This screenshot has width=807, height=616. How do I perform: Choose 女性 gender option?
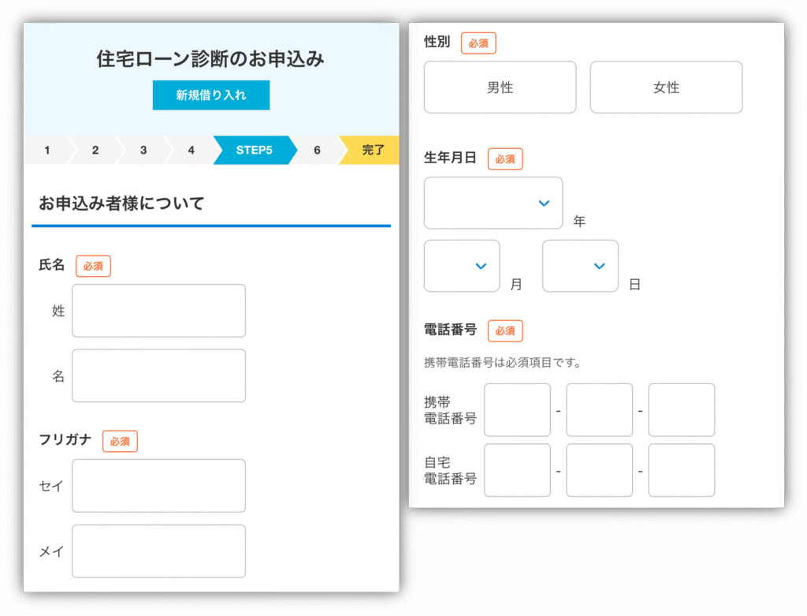pyautogui.click(x=666, y=87)
